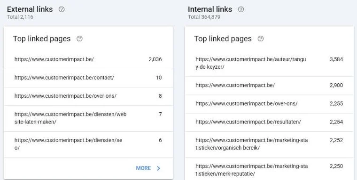Click the 2,252 count for organisch-bereik
This screenshot has height=180, width=357.
click(x=336, y=140)
